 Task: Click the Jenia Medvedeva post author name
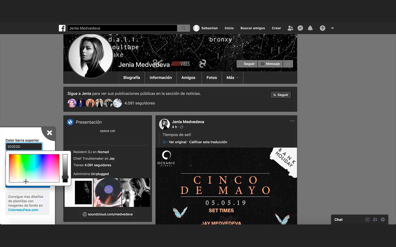(x=188, y=122)
